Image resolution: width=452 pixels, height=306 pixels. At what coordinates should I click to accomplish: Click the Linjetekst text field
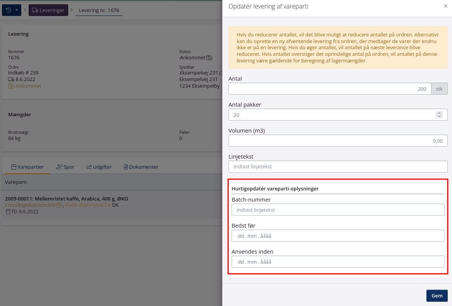[338, 167]
